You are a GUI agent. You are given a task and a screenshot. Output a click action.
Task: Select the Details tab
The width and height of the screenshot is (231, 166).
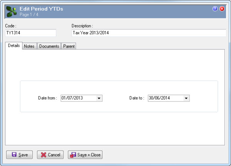click(14, 46)
